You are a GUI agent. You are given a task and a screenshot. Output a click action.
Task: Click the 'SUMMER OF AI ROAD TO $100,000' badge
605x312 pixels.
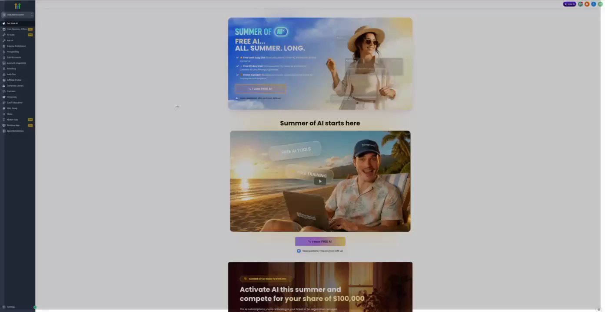(x=266, y=279)
